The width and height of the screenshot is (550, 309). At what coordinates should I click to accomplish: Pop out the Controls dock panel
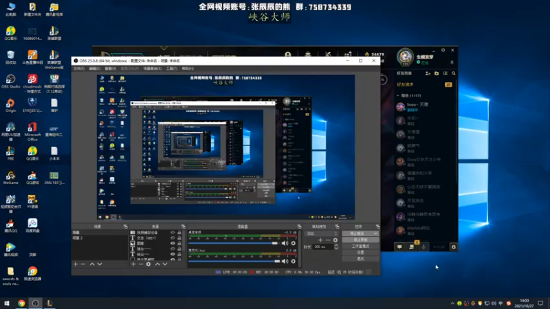377,227
